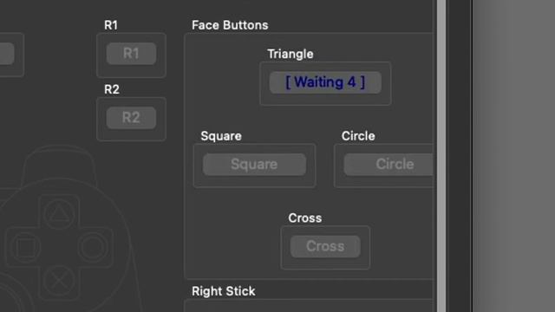The height and width of the screenshot is (312, 555).
Task: Click the Square label text
Action: [x=221, y=136]
